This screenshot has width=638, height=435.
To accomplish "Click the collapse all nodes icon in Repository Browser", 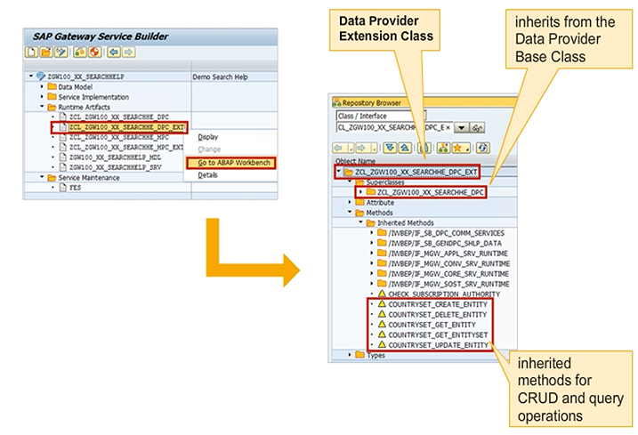I will pos(404,147).
